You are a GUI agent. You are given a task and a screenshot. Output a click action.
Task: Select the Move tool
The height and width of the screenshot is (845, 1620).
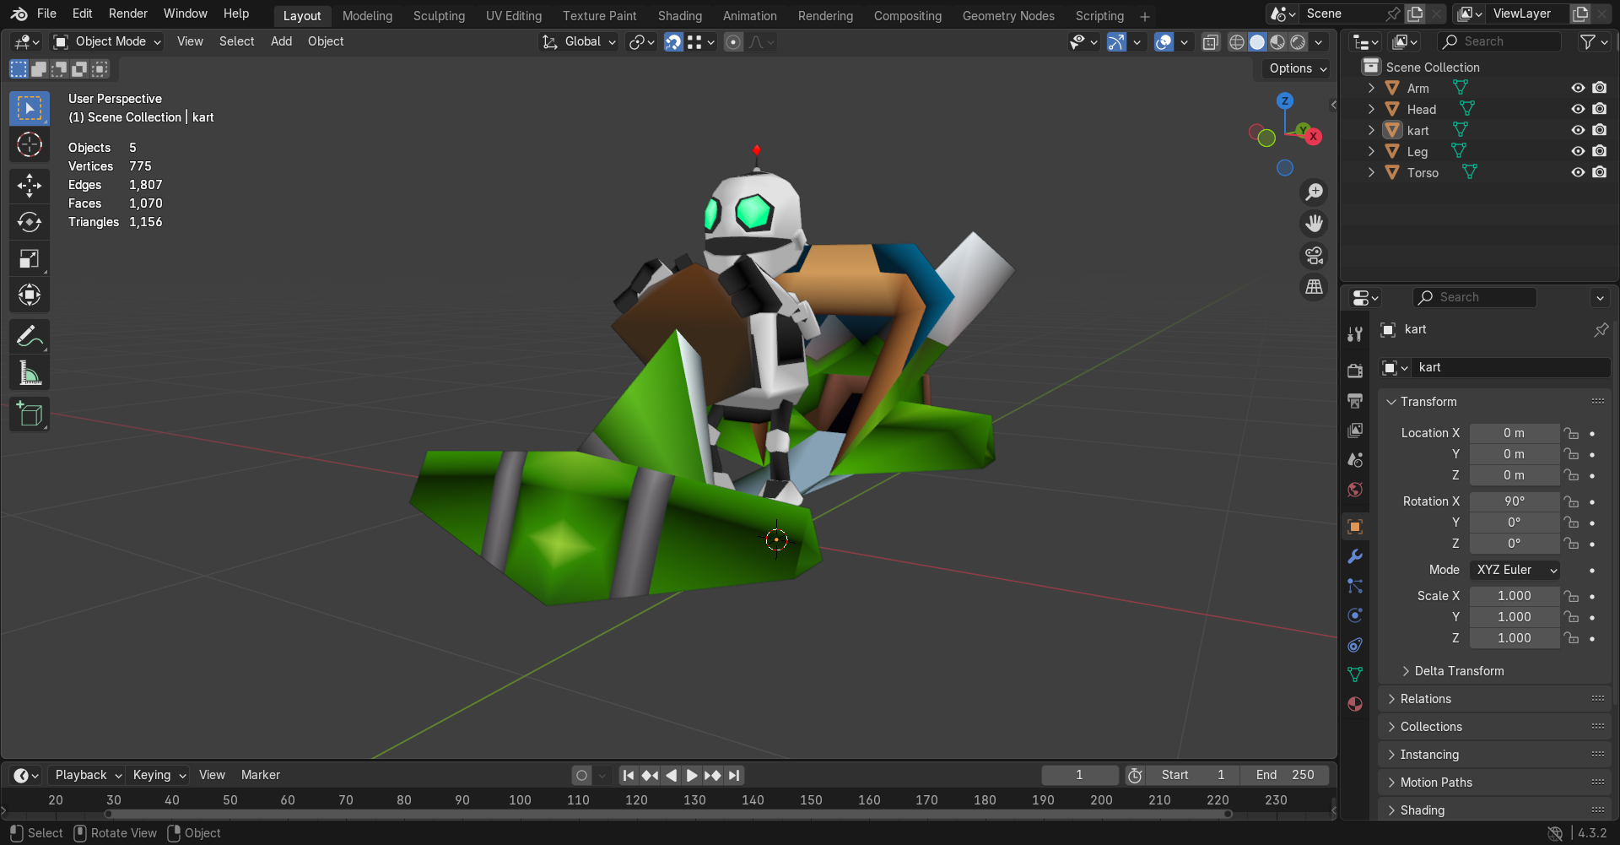tap(30, 186)
